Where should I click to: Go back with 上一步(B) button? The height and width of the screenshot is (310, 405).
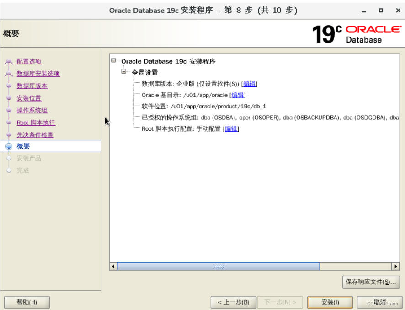[234, 302]
